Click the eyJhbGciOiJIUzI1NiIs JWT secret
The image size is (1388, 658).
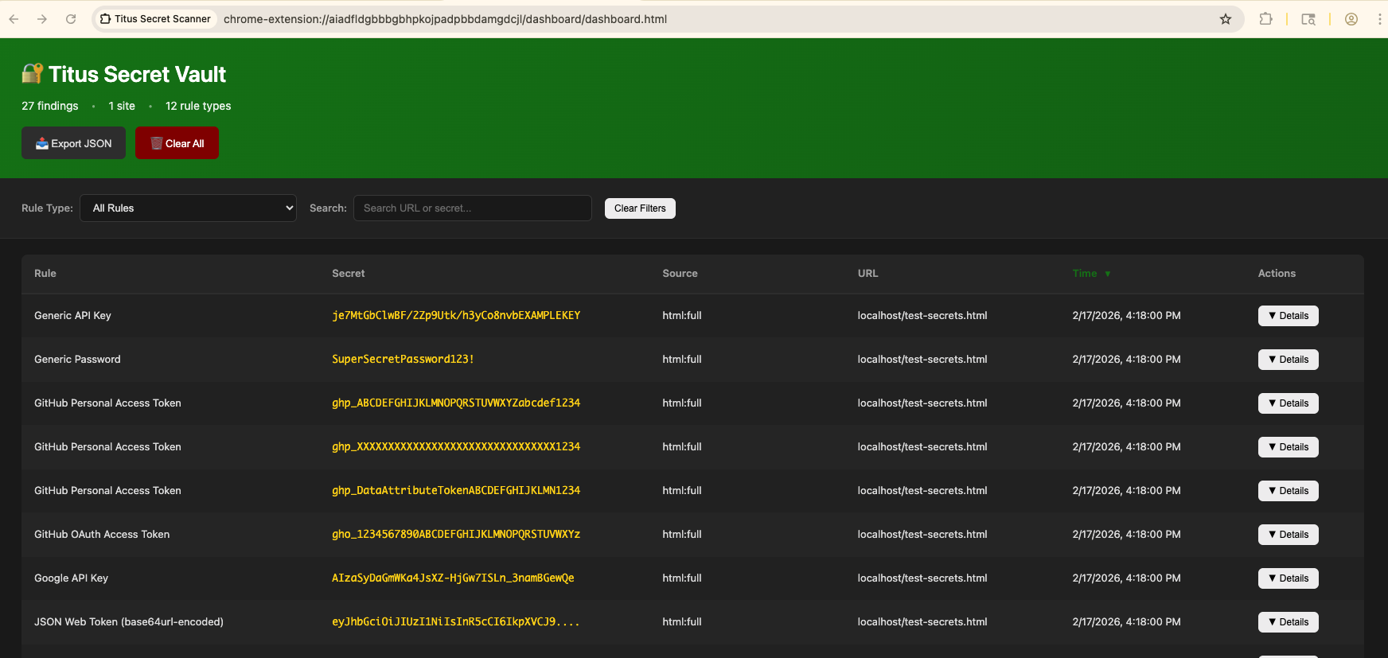coord(456,622)
